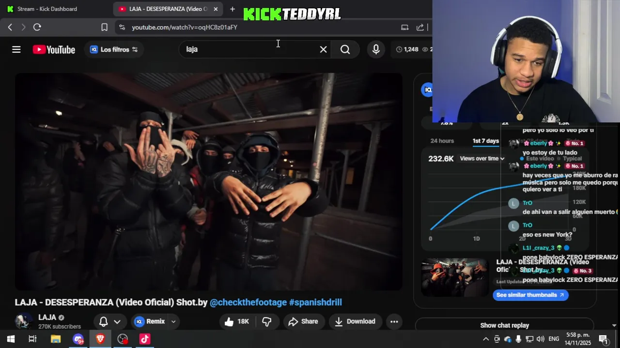
Task: Go to the YouTube home logo
Action: pyautogui.click(x=54, y=49)
